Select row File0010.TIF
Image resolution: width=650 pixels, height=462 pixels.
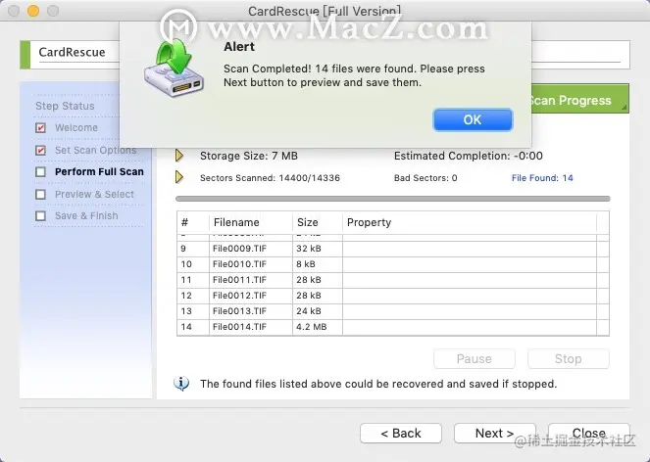click(x=392, y=264)
